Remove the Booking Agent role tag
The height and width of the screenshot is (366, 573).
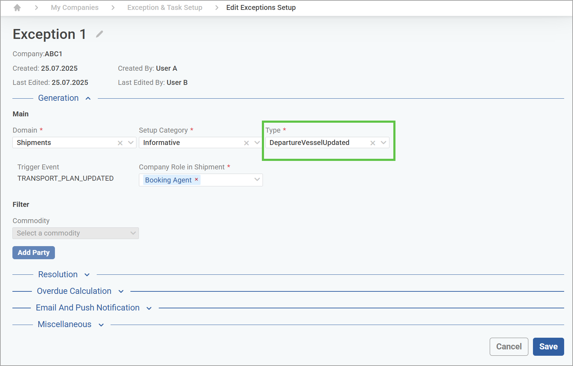pos(196,180)
